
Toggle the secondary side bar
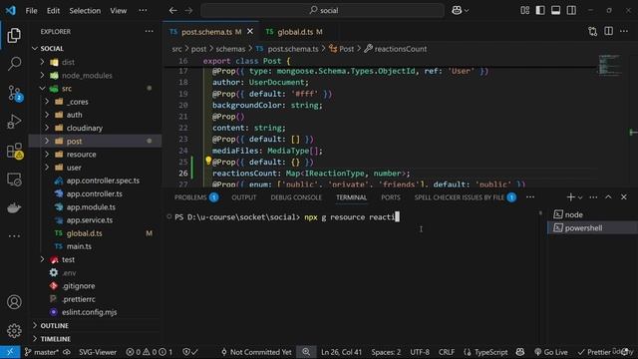[x=571, y=11]
